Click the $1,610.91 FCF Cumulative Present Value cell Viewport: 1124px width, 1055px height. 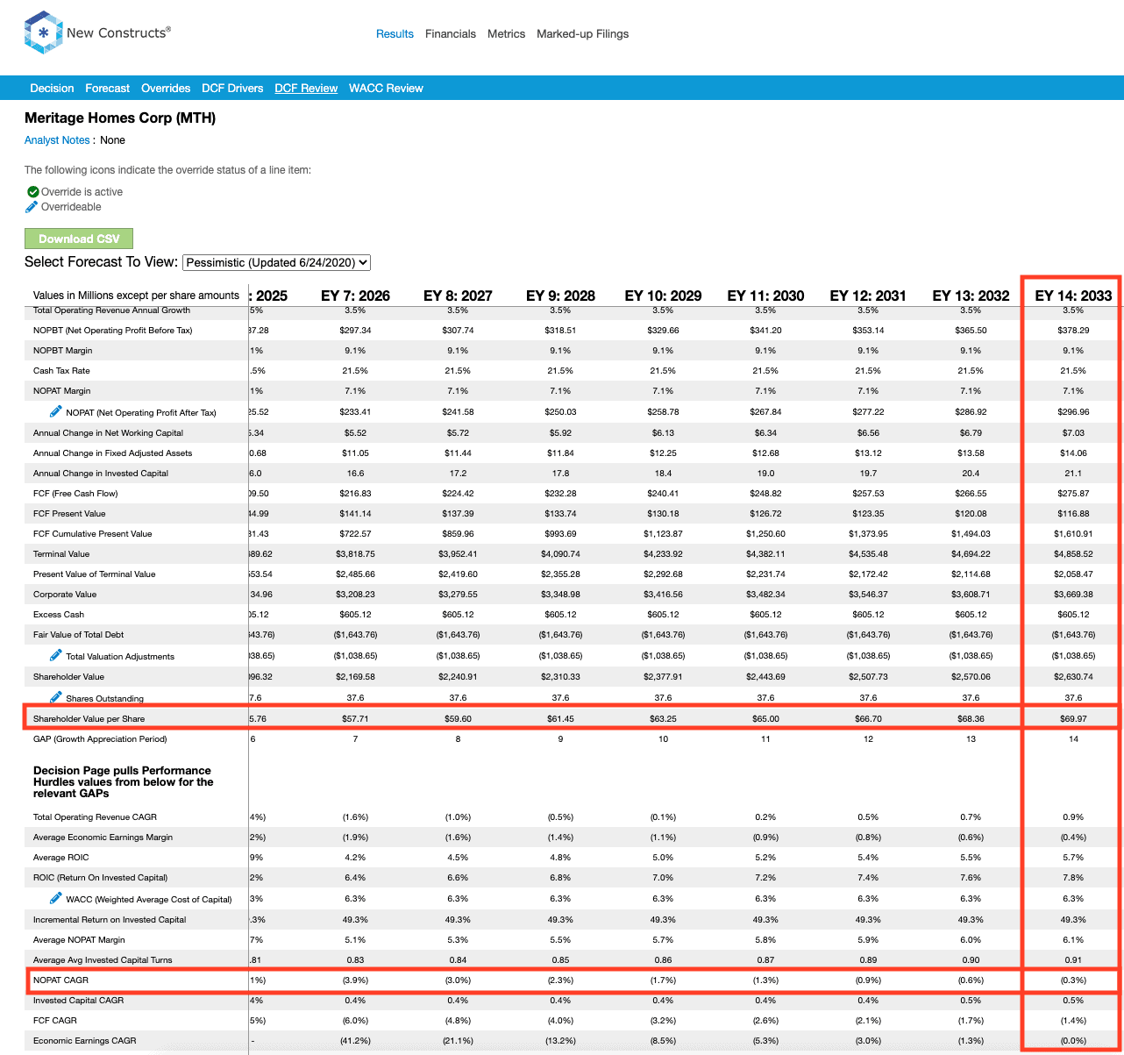click(1073, 534)
